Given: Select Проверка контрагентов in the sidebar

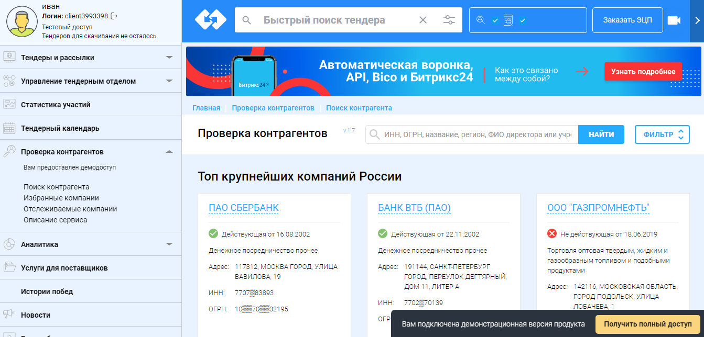Looking at the screenshot, I should (62, 152).
